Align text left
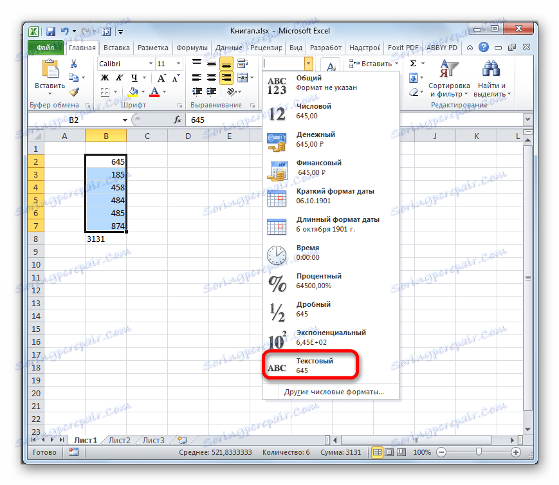The width and height of the screenshot is (559, 485). [197, 77]
